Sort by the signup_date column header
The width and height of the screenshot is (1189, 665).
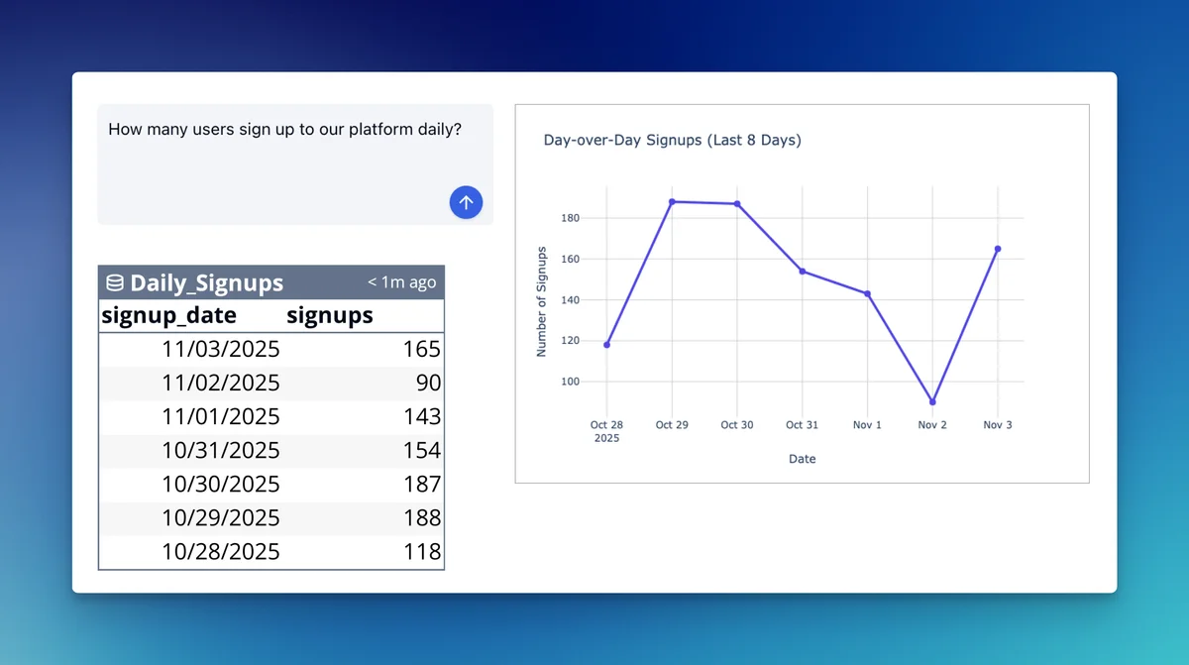pos(167,315)
